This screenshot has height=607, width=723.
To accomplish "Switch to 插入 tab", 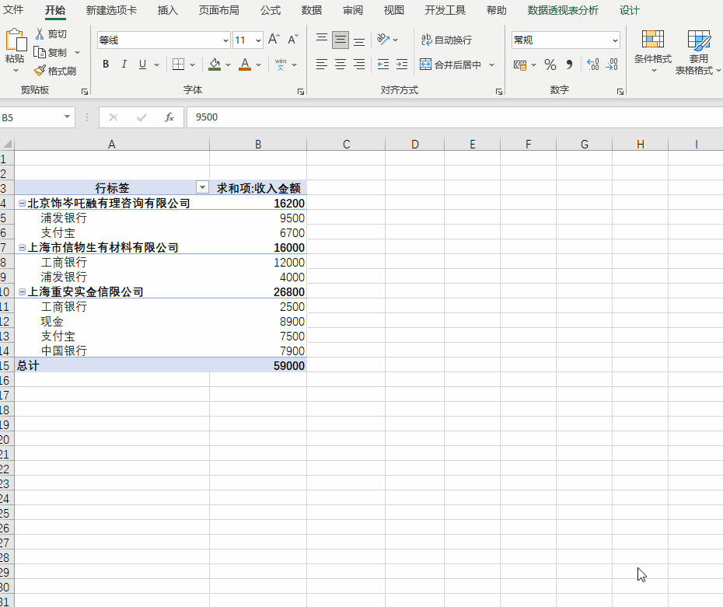I will click(x=167, y=10).
